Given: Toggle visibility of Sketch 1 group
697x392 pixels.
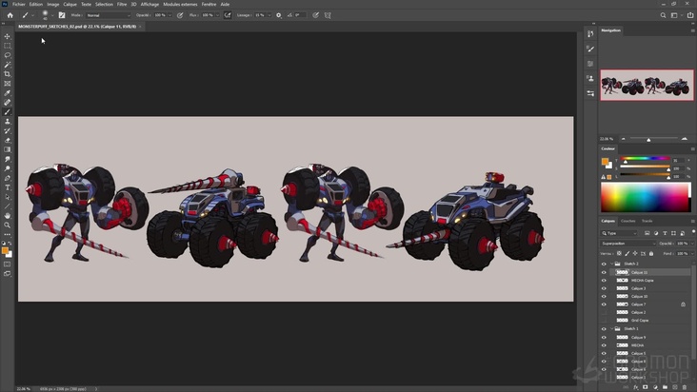Looking at the screenshot, I should pos(604,329).
